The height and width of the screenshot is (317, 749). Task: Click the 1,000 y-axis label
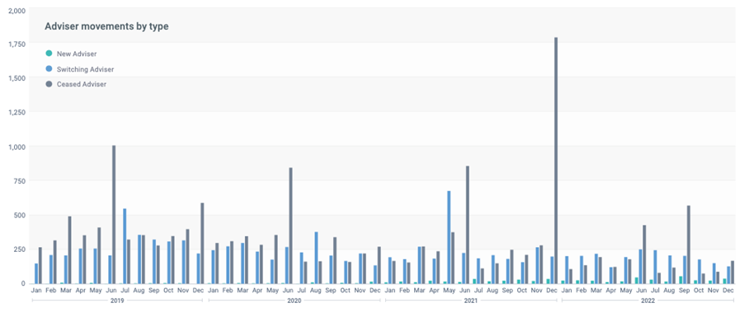point(16,147)
